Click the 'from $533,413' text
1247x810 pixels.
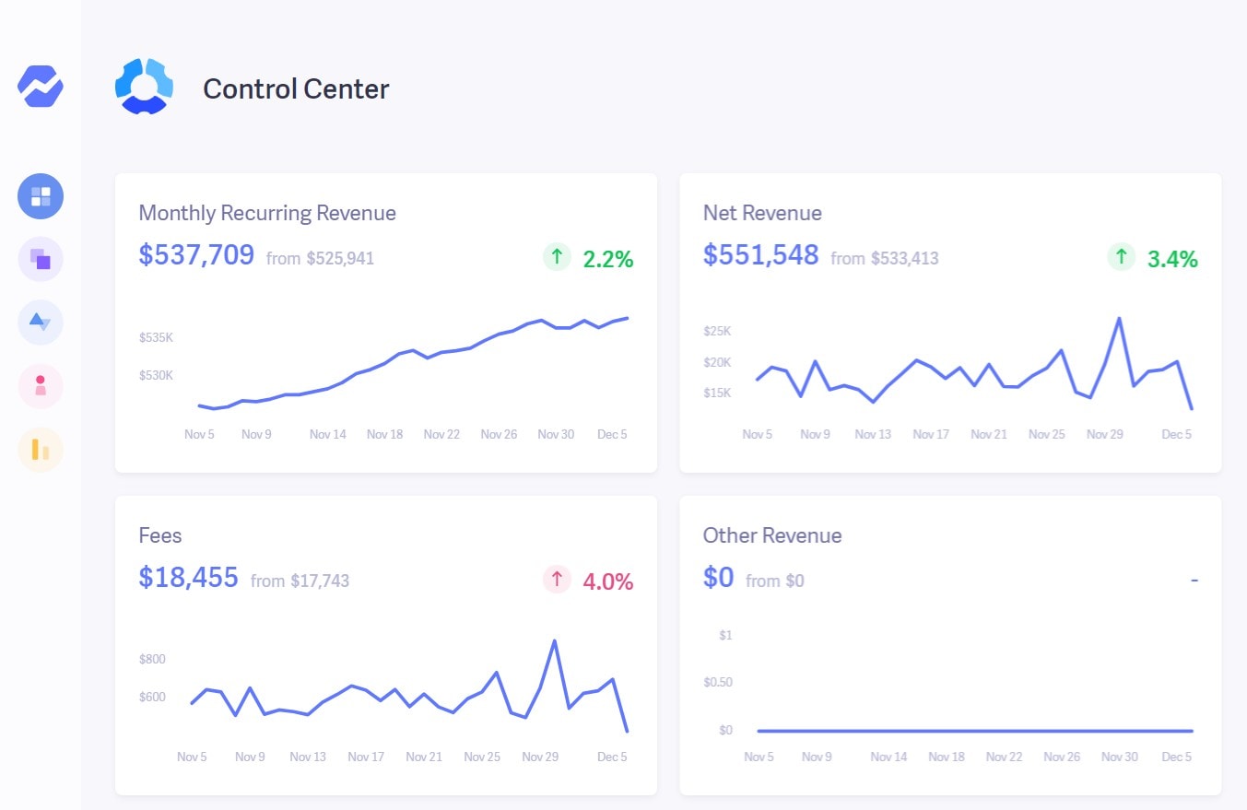click(885, 259)
